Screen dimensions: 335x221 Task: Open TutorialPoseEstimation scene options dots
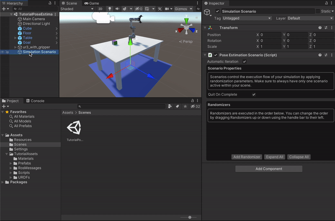click(x=55, y=14)
